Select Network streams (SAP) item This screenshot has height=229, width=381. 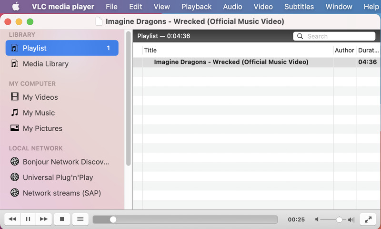pyautogui.click(x=62, y=193)
